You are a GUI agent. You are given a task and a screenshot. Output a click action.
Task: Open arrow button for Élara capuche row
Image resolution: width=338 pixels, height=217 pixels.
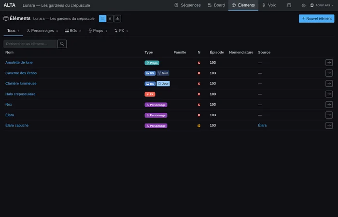(x=329, y=125)
